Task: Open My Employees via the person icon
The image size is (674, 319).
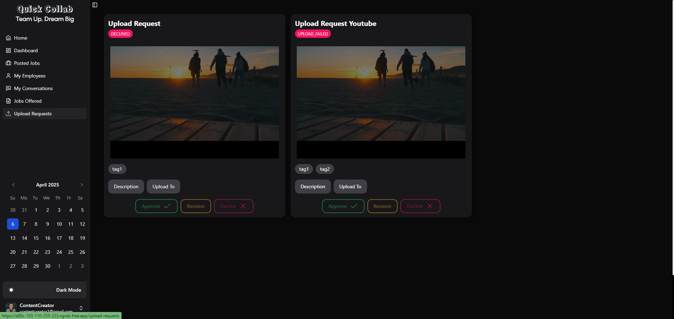Action: pyautogui.click(x=8, y=76)
